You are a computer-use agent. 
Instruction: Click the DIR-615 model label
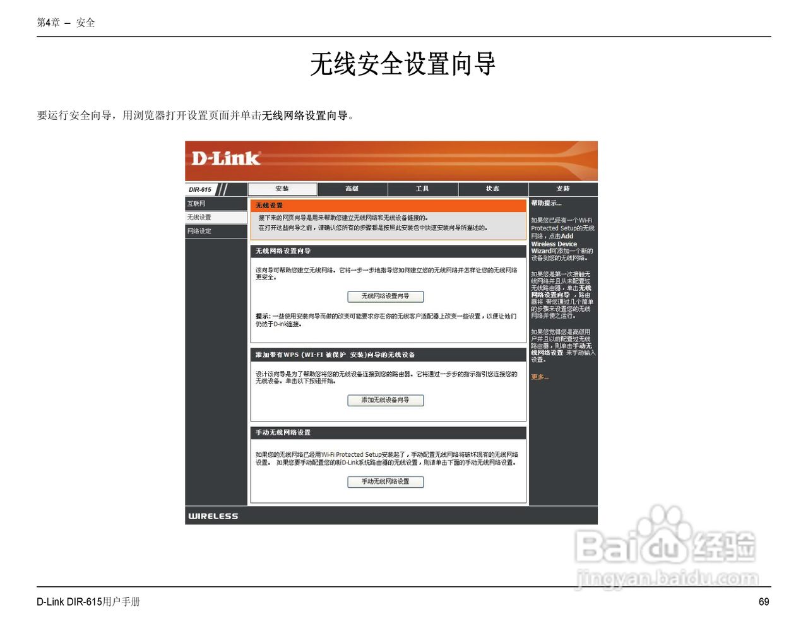pyautogui.click(x=200, y=189)
